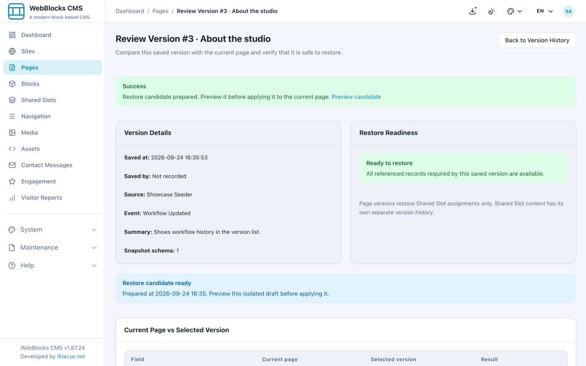The width and height of the screenshot is (586, 366).
Task: Select Blocks in the sidebar menu
Action: tap(53, 84)
